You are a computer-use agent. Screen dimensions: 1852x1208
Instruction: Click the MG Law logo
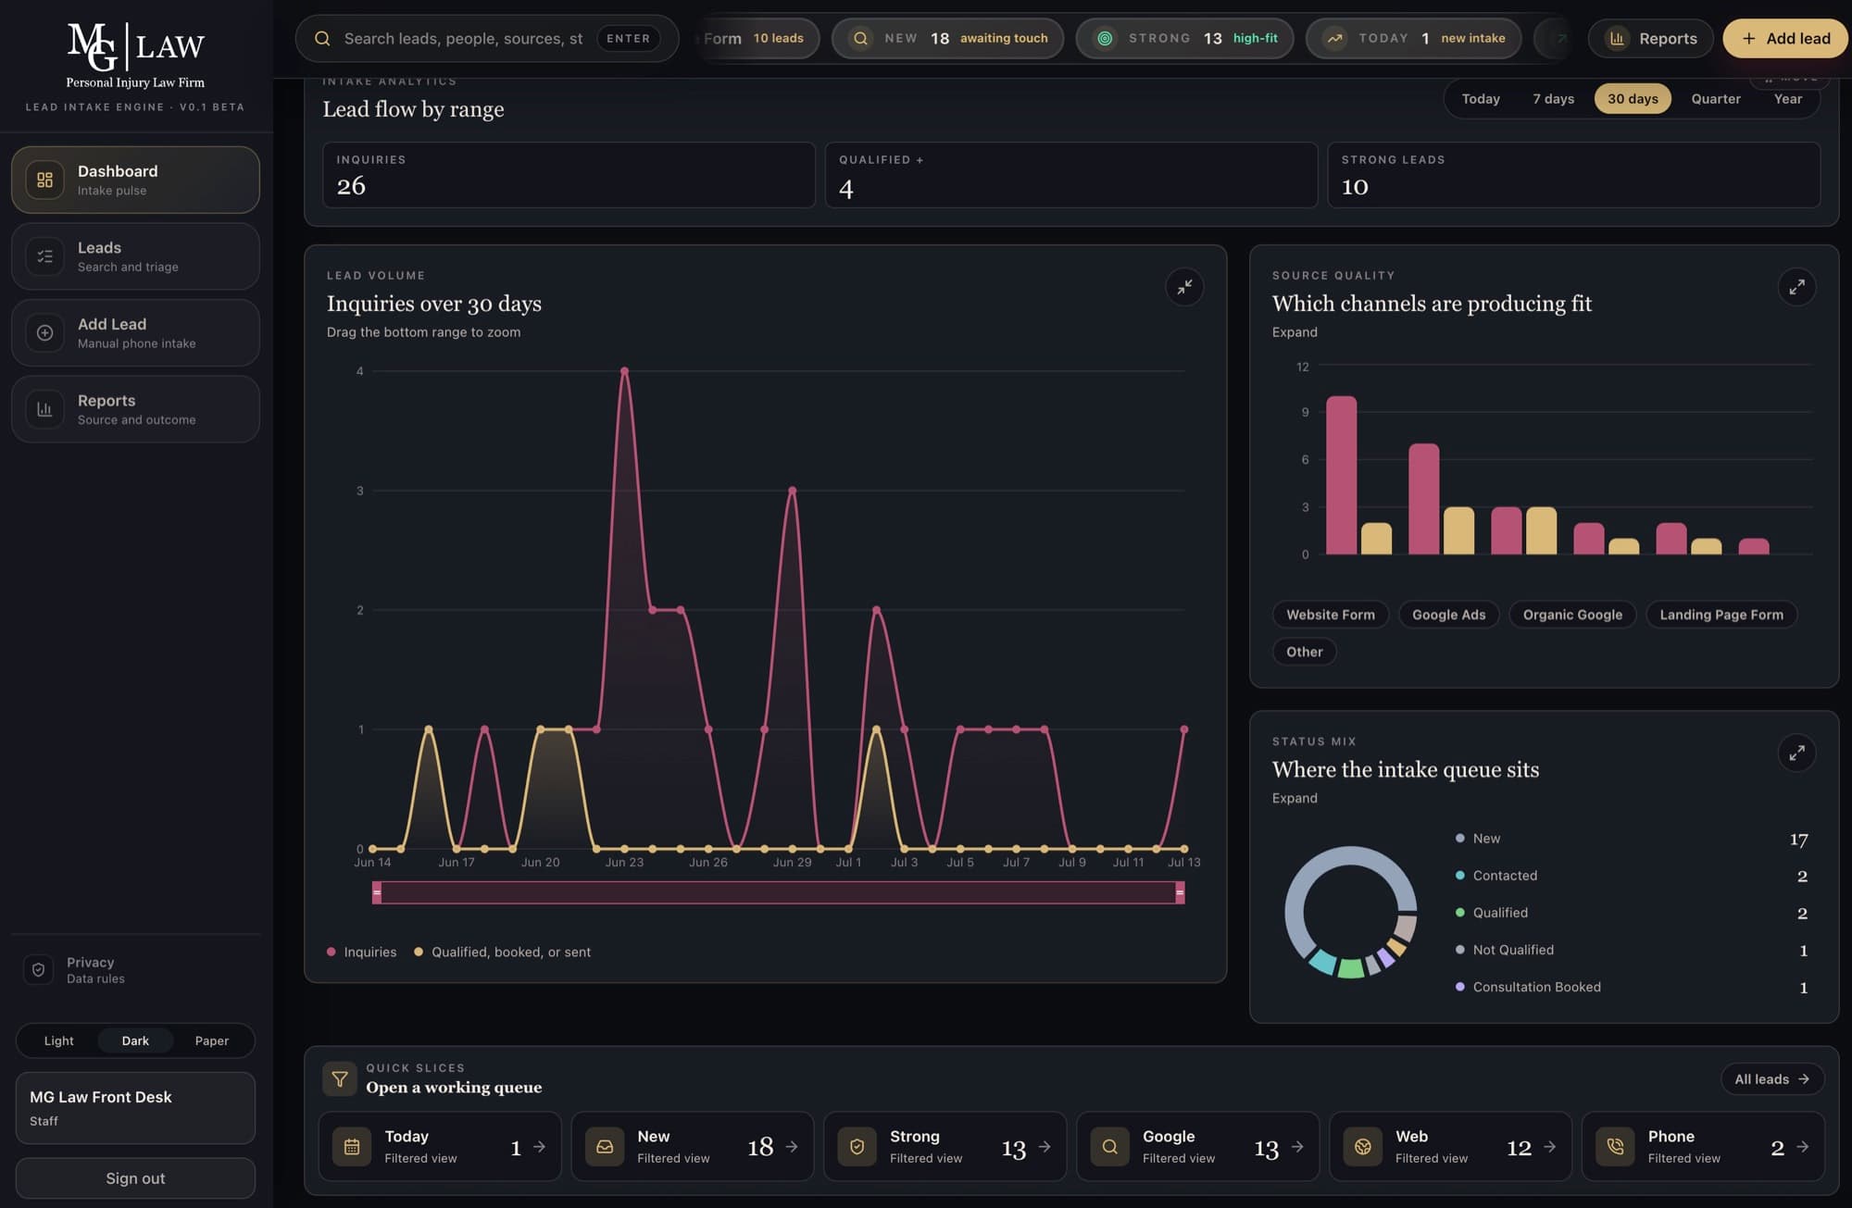click(135, 56)
